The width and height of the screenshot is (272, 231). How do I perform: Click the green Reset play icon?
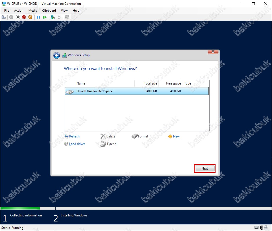[x=45, y=17]
